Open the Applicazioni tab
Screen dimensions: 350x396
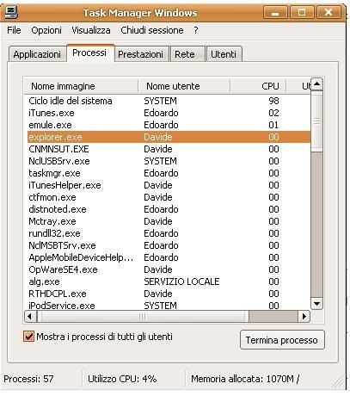coord(37,54)
